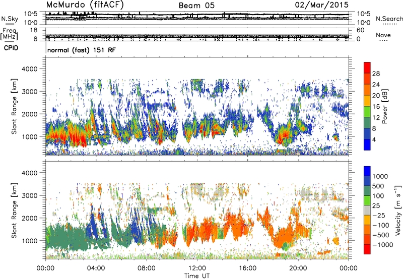Click the '2000' tick on velocity panel

click(x=29, y=218)
